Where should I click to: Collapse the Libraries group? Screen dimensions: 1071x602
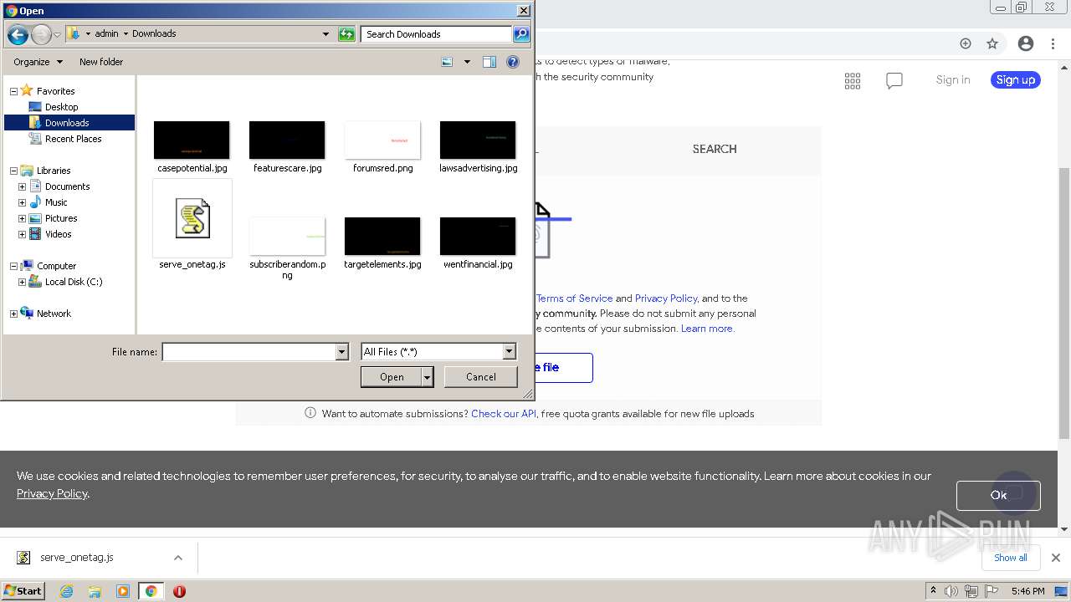pos(13,171)
